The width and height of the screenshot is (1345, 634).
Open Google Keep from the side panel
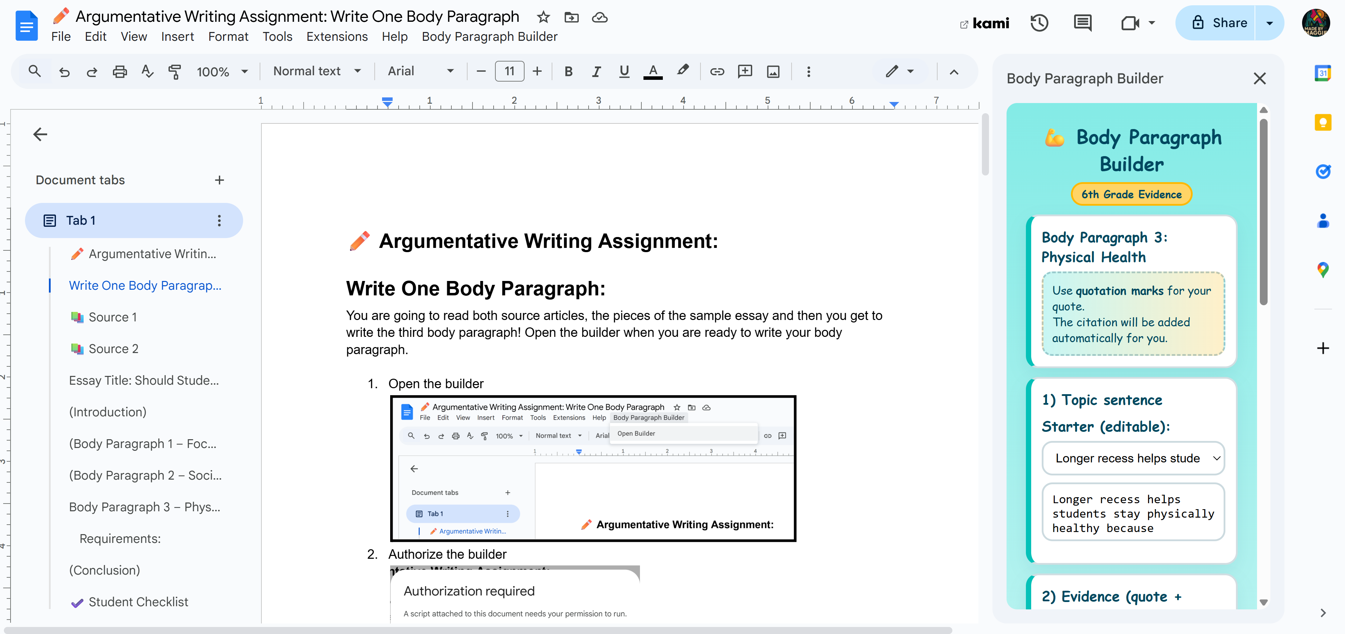click(x=1323, y=122)
